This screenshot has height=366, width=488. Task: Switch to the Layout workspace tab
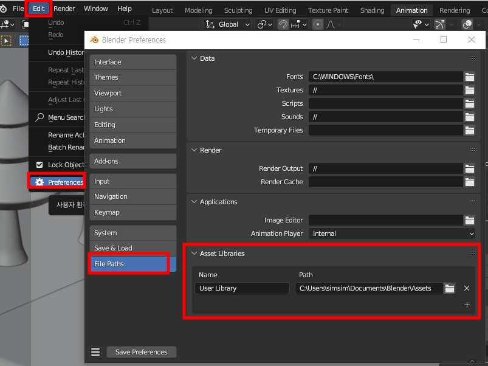coord(162,10)
